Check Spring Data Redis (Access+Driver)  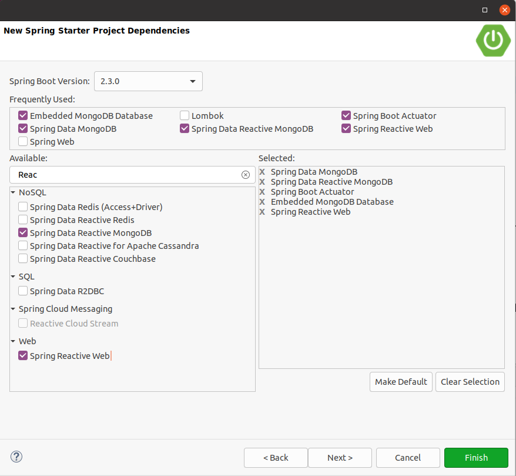[x=23, y=207]
